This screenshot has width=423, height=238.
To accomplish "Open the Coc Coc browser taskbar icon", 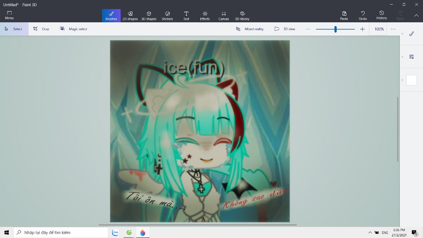I will (129, 232).
